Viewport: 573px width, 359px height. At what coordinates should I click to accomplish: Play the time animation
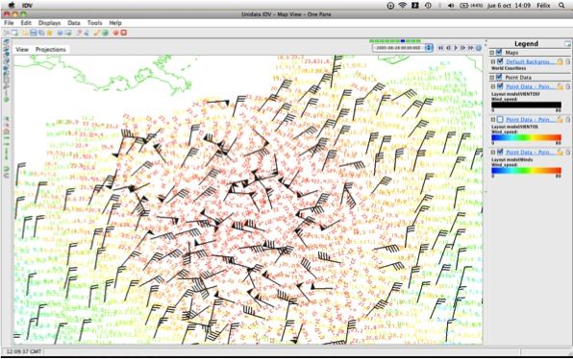point(456,48)
